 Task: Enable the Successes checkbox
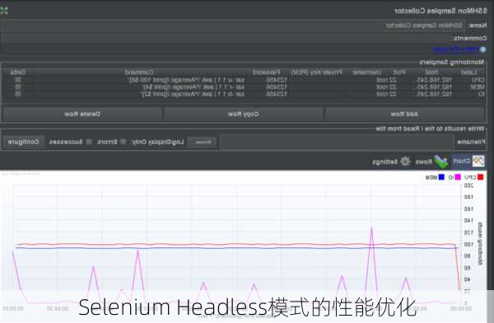click(89, 142)
